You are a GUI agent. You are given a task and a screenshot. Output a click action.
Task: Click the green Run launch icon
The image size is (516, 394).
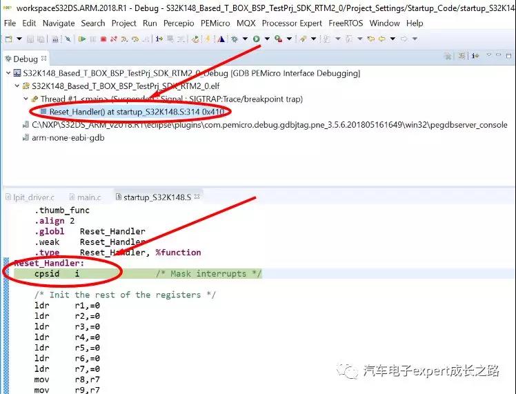[257, 39]
